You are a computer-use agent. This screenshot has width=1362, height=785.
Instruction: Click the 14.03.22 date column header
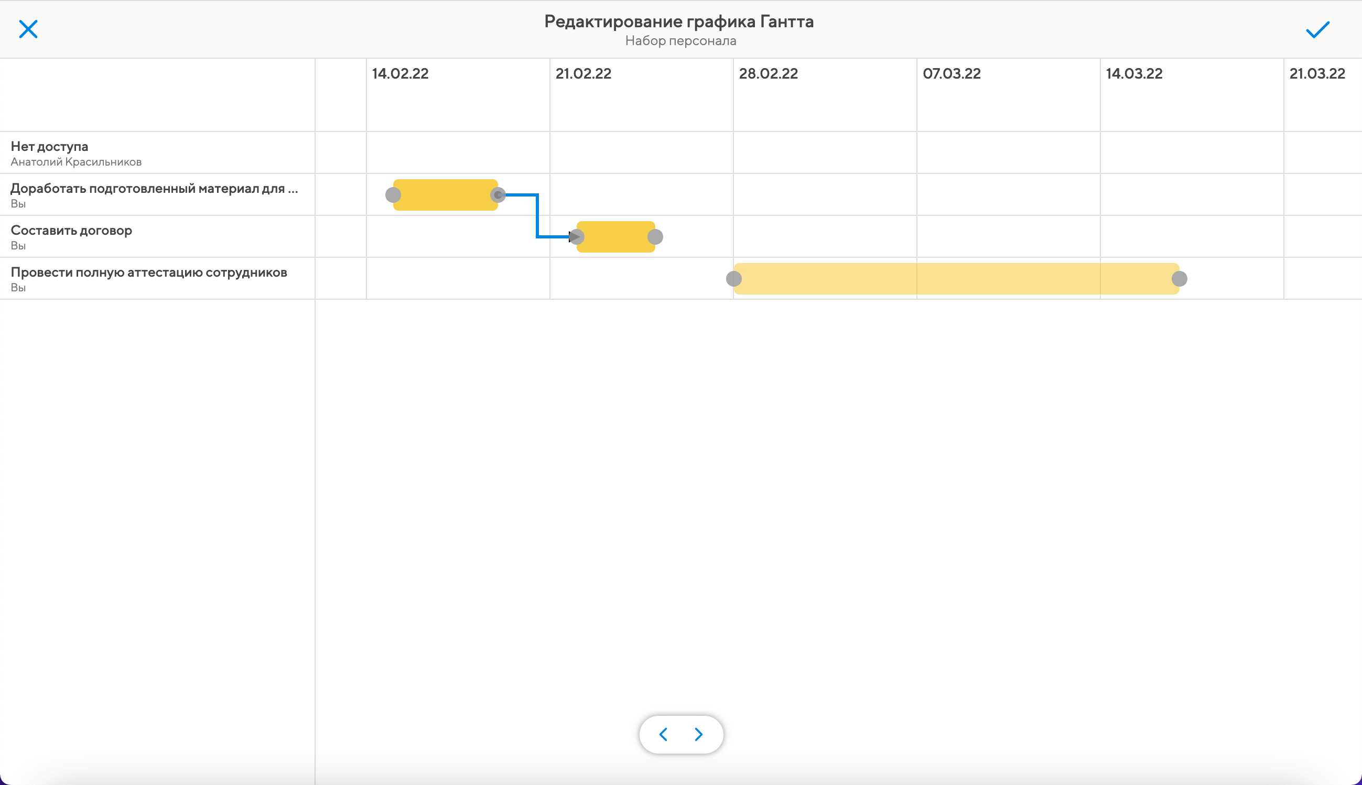1134,74
